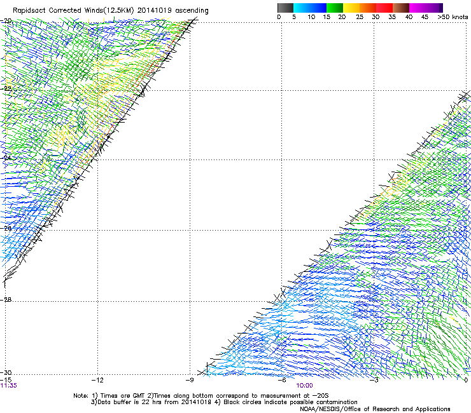Click the '11:35' purple time label
Viewport: 471px width, 413px height.
pos(9,386)
